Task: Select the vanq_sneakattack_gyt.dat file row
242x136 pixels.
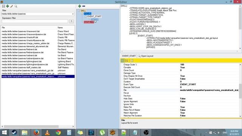Action: coord(38,71)
